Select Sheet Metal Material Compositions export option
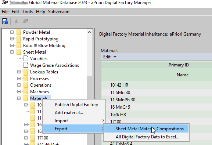The height and width of the screenshot is (145, 212). (147, 129)
